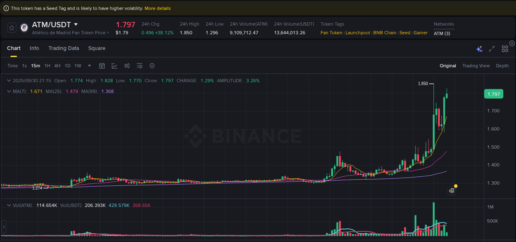Open the date picker calendar icon
This screenshot has height=242, width=516.
click(102, 66)
